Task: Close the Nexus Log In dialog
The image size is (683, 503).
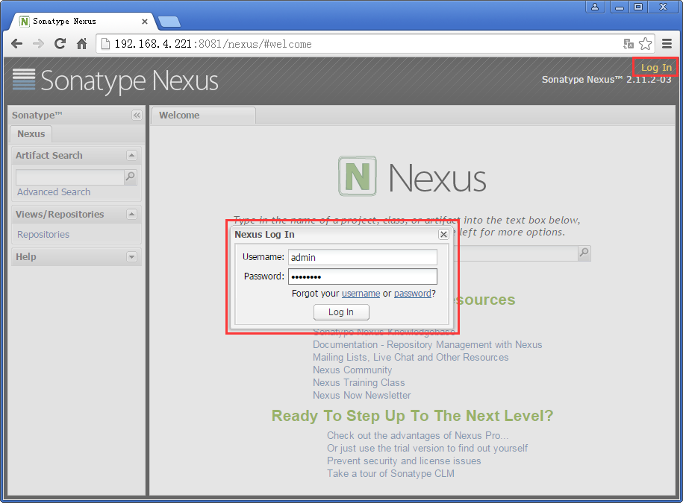Action: (x=443, y=234)
